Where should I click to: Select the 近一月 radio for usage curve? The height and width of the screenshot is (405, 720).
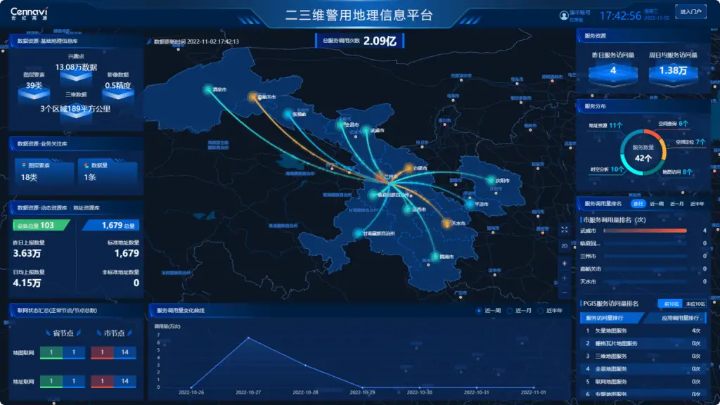510,310
